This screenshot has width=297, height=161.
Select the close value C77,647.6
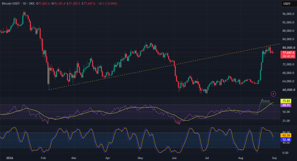89,3
